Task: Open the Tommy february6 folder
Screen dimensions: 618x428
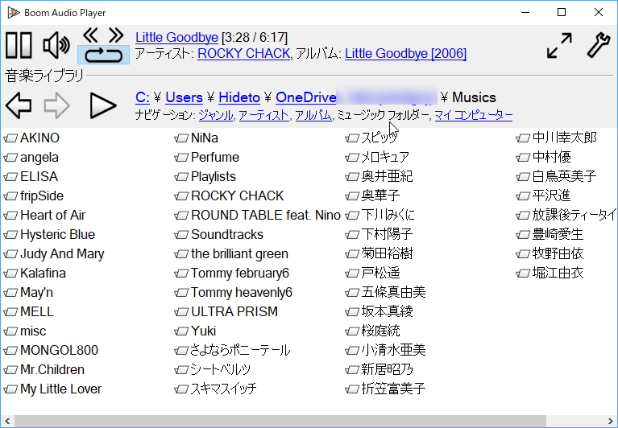Action: click(232, 273)
